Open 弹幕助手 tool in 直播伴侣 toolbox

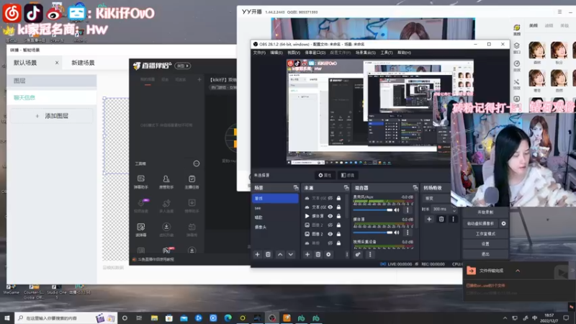pos(140,181)
